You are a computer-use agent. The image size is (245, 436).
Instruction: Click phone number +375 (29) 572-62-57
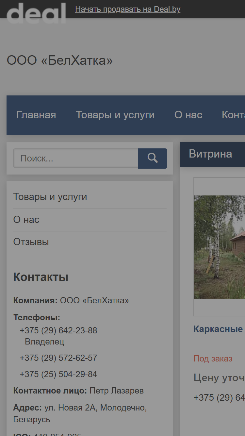58,358
